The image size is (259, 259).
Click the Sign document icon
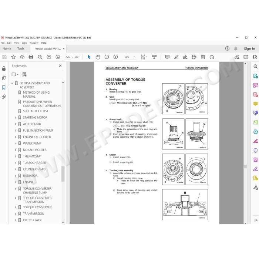(185, 57)
